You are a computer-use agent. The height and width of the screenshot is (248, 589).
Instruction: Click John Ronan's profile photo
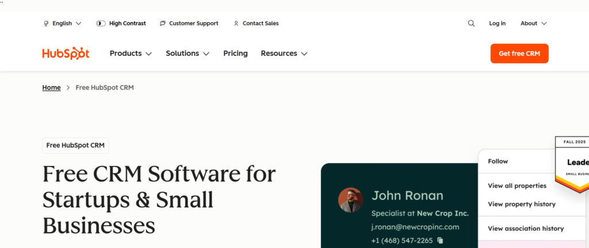(x=350, y=200)
